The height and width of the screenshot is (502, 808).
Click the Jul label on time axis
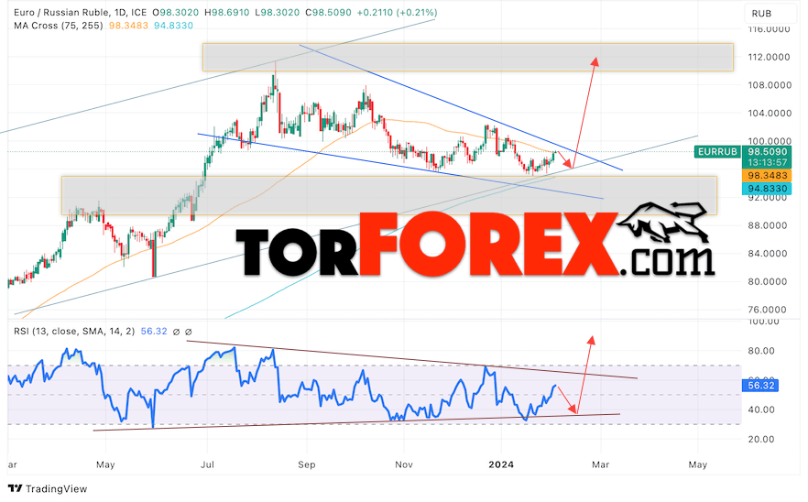207,464
